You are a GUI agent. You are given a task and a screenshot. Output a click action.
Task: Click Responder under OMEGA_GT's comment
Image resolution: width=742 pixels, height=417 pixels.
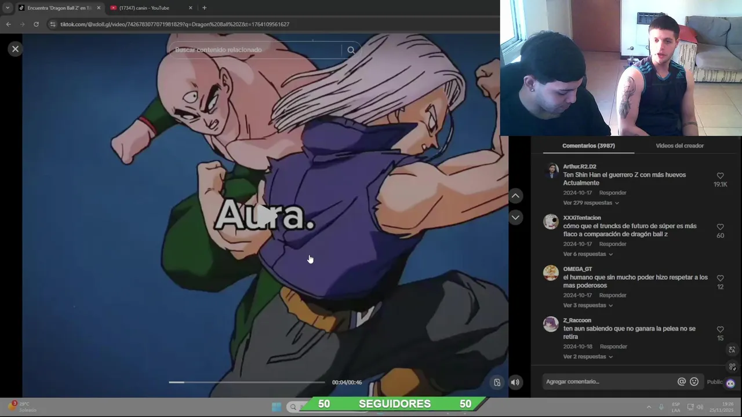(613, 295)
